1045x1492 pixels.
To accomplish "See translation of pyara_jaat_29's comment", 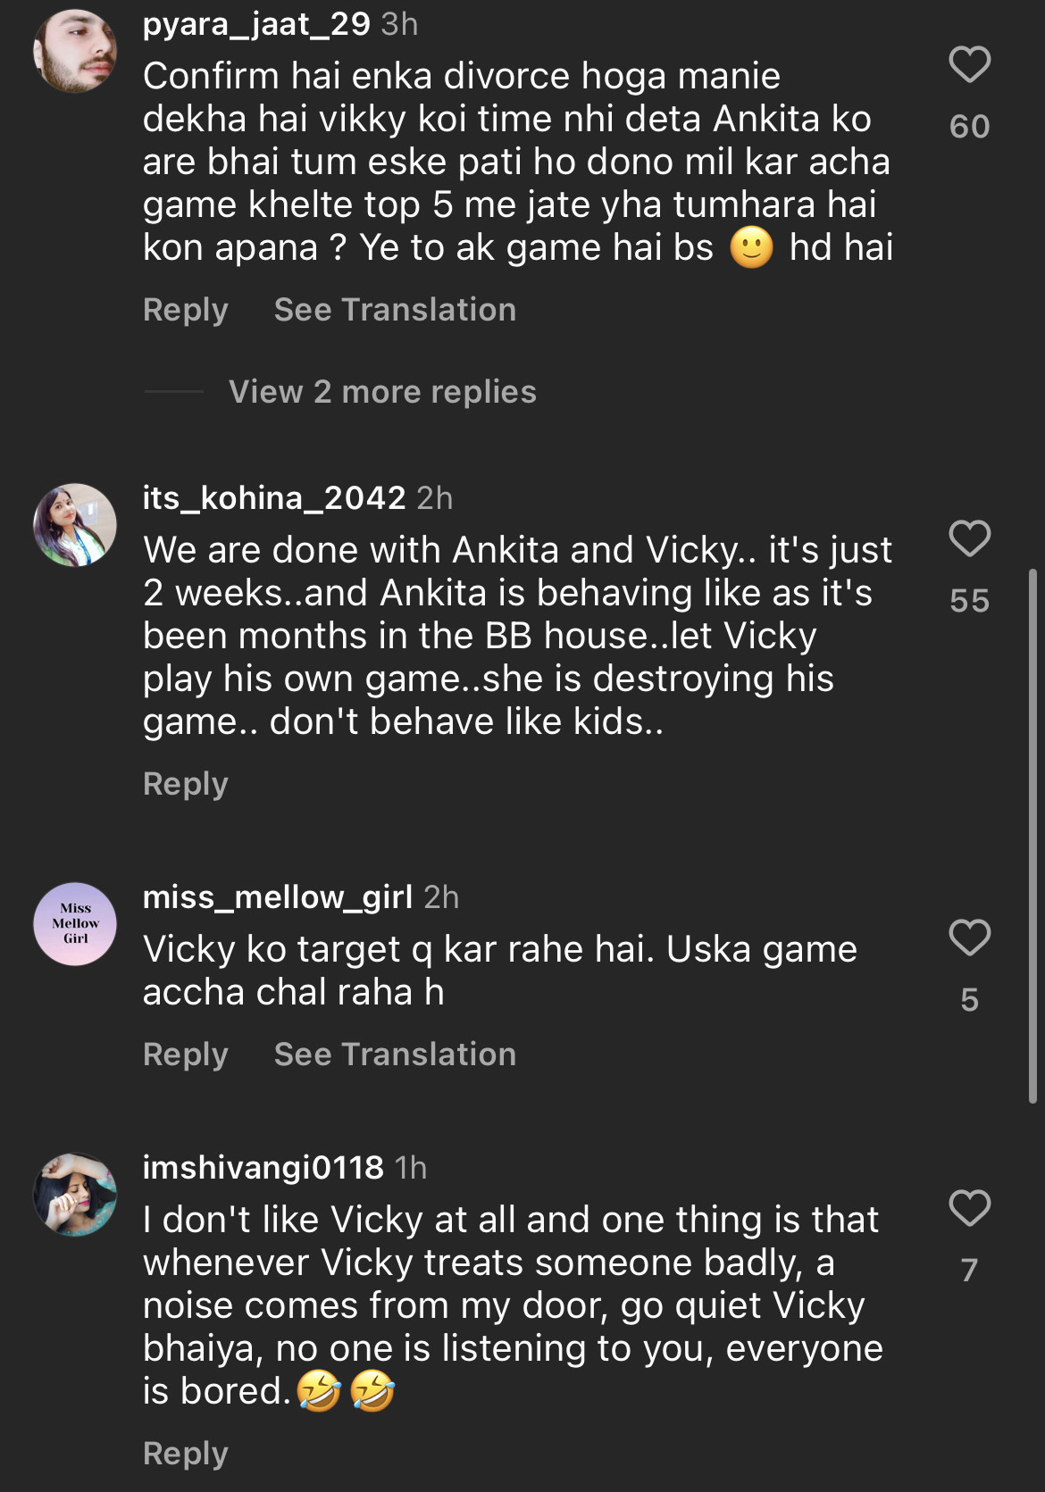I will point(395,310).
